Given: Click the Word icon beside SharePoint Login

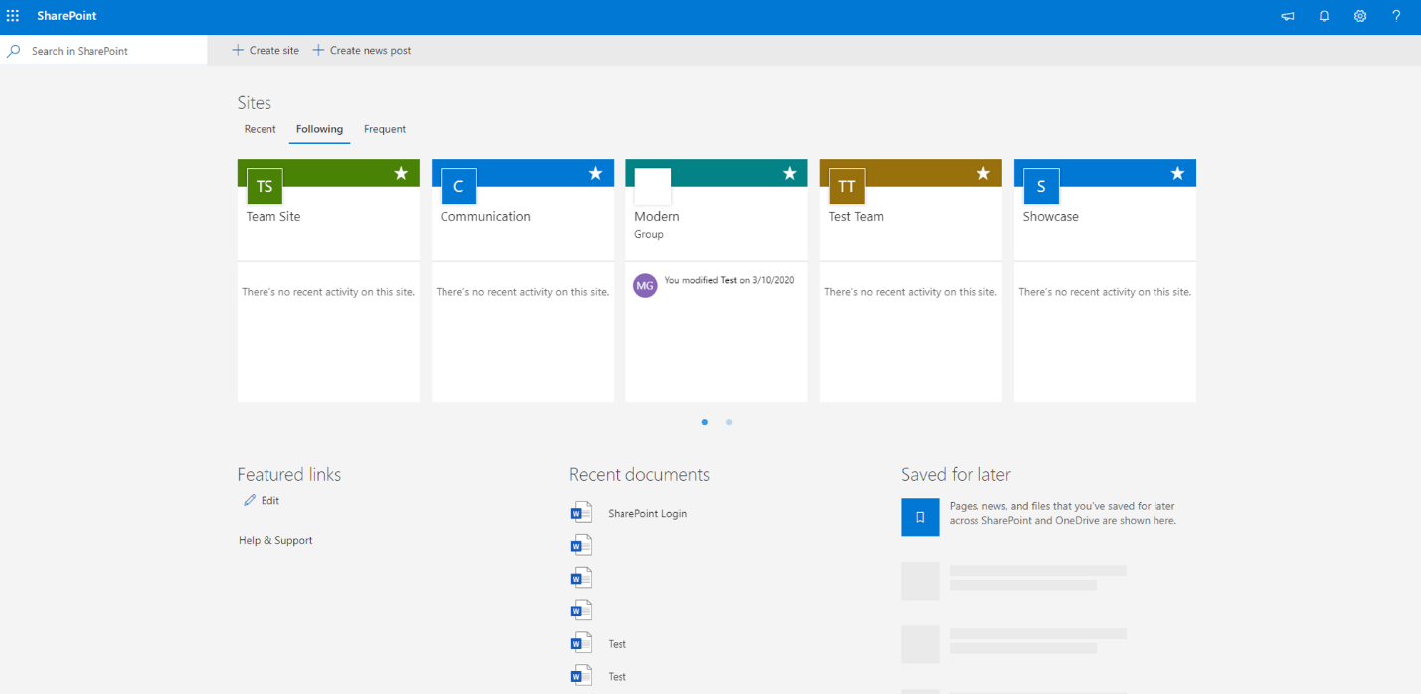Looking at the screenshot, I should 581,513.
